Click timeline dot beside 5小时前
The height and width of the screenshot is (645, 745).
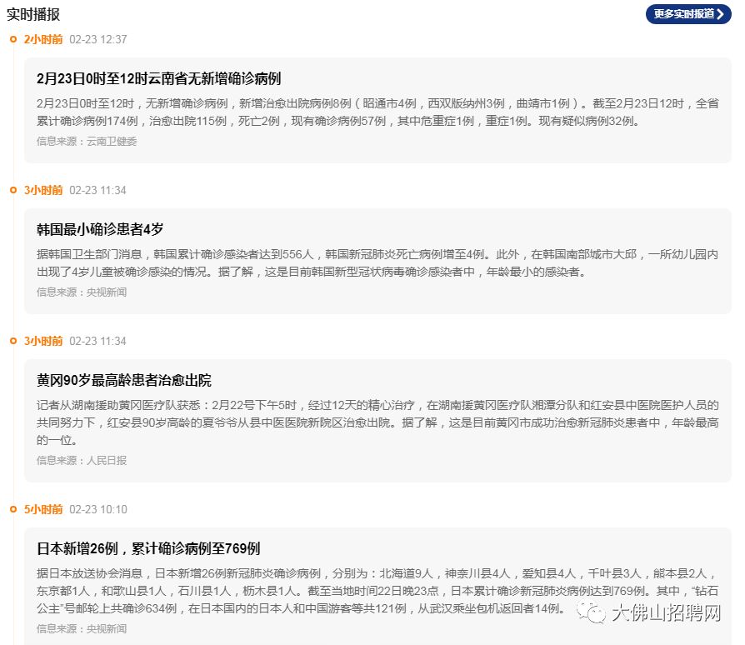tap(13, 509)
